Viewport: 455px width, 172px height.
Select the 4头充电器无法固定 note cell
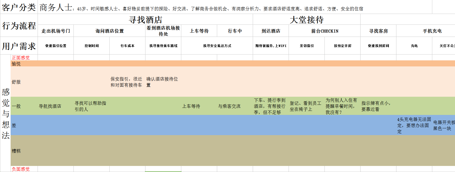[414, 125]
